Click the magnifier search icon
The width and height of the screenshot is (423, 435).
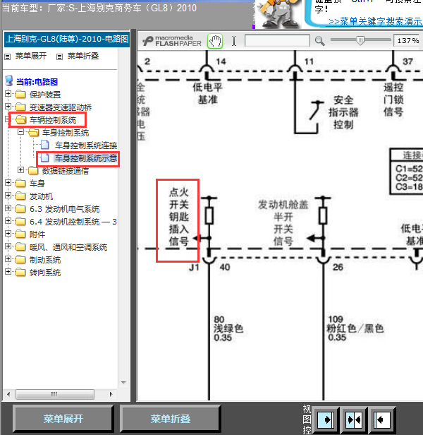(x=319, y=41)
